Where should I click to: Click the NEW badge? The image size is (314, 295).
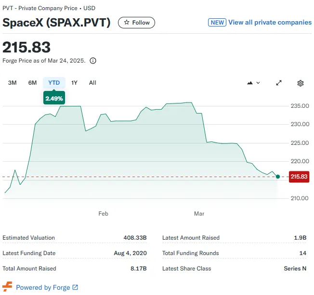coord(217,22)
